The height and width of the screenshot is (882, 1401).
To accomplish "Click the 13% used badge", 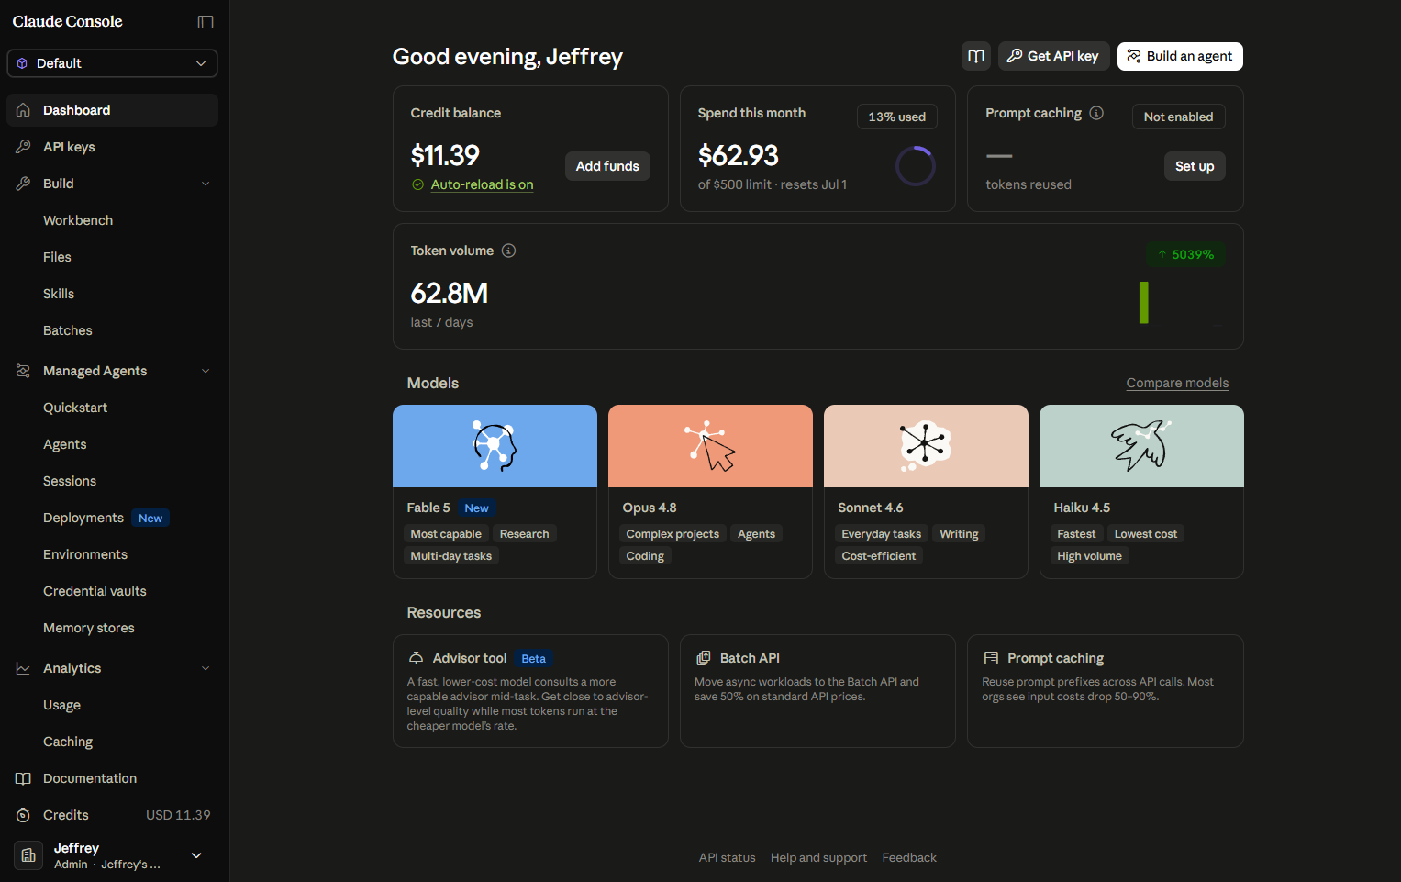I will coord(897,117).
